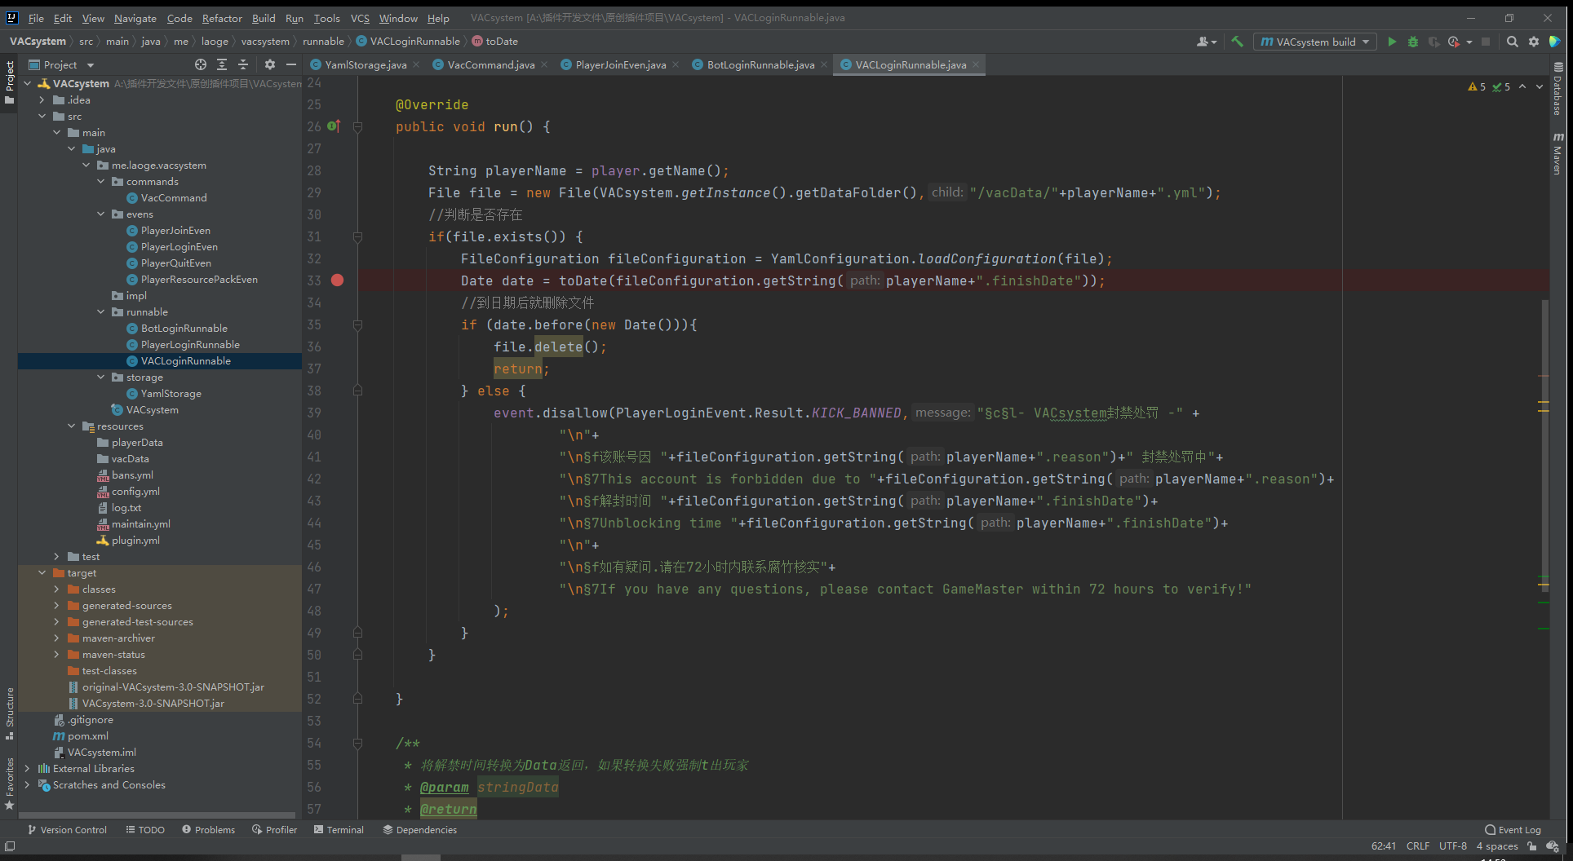The image size is (1573, 861).
Task: Run the VACsystem build configuration
Action: click(x=1392, y=42)
